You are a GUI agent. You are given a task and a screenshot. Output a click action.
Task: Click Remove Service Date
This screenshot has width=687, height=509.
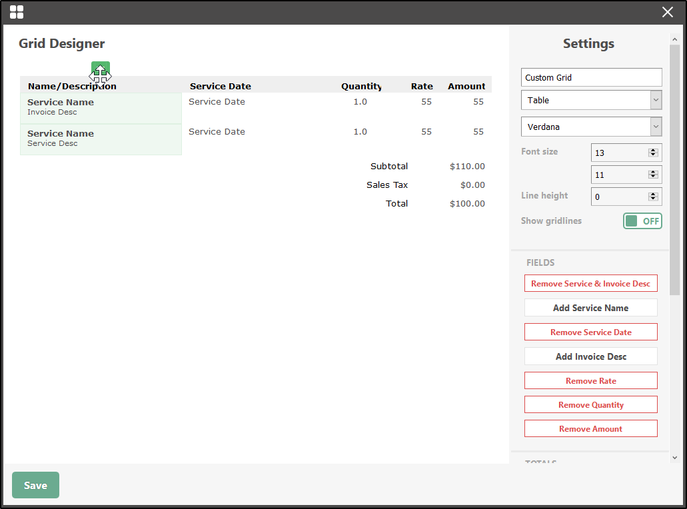[590, 332]
